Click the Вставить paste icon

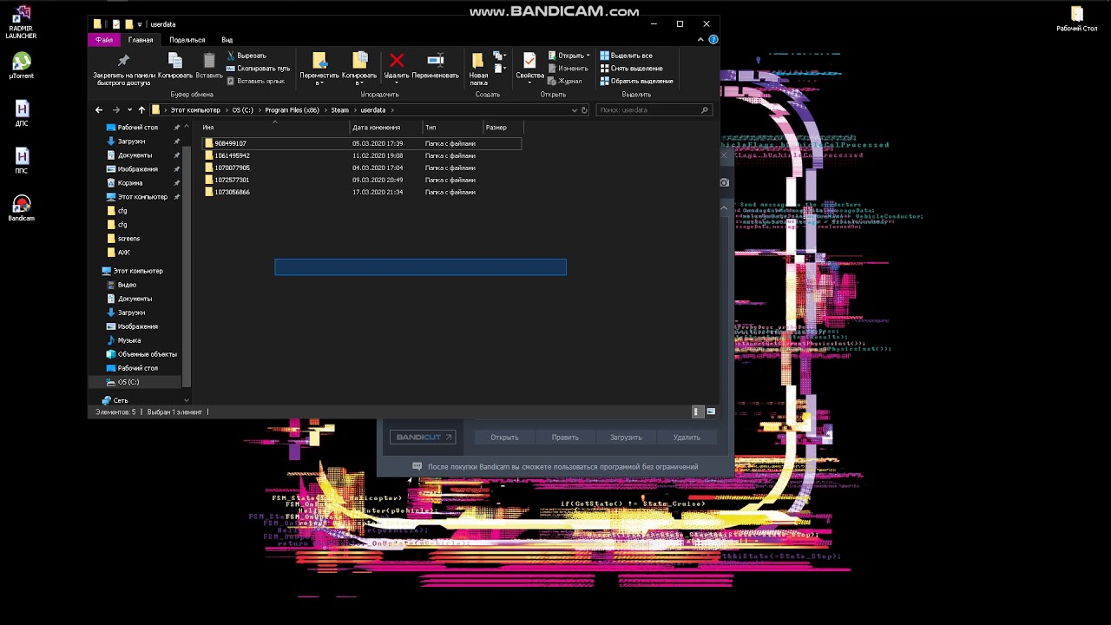coord(209,61)
